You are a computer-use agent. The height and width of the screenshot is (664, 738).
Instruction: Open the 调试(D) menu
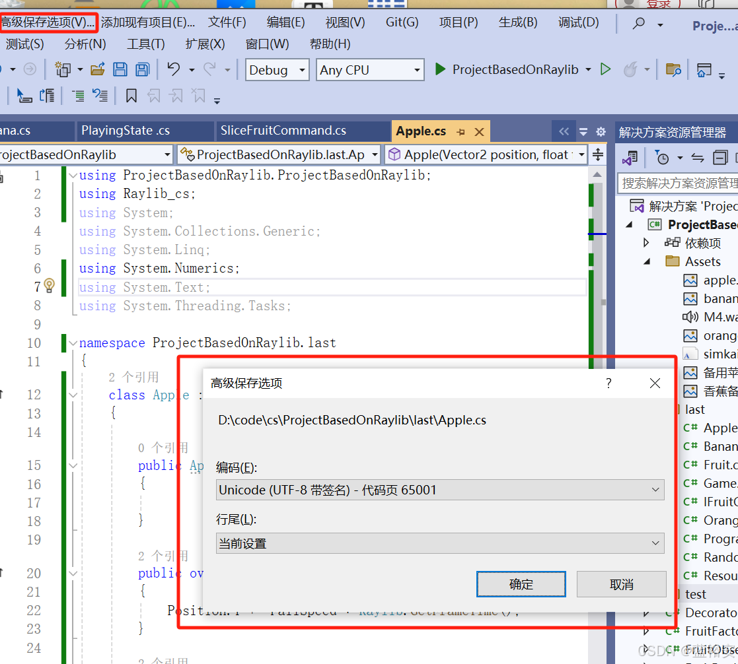click(x=579, y=22)
